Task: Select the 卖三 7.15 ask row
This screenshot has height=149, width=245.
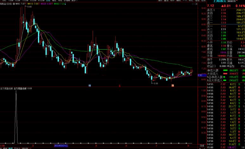Action: [226, 16]
